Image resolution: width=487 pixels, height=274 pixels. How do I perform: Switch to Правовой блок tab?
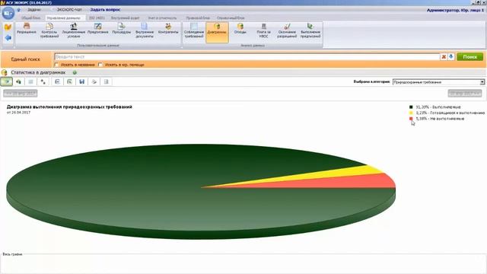tap(198, 18)
